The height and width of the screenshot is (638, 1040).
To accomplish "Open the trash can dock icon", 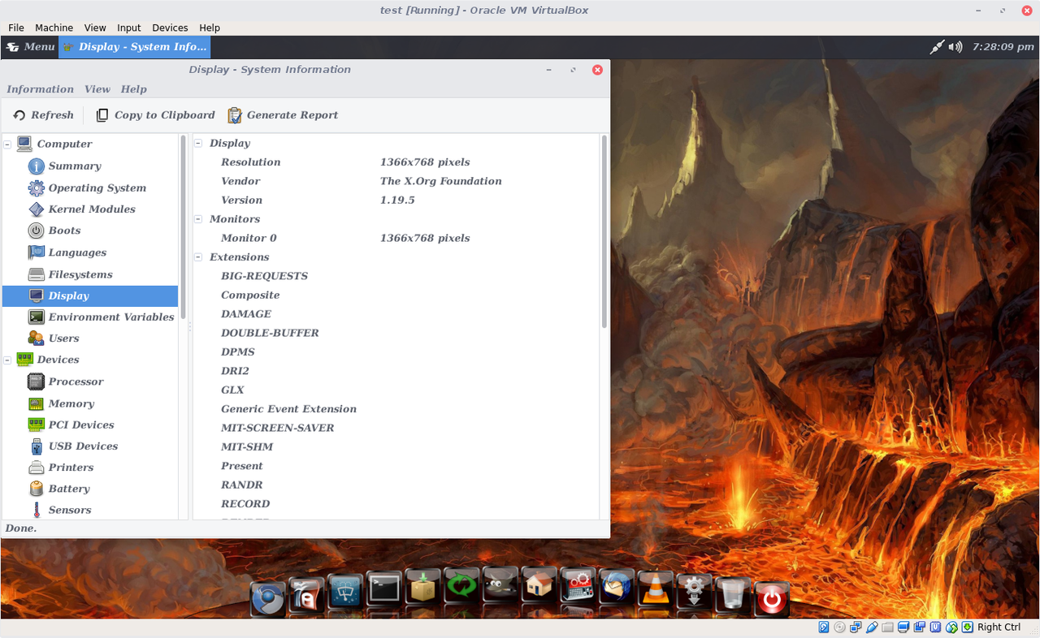I will tap(732, 595).
